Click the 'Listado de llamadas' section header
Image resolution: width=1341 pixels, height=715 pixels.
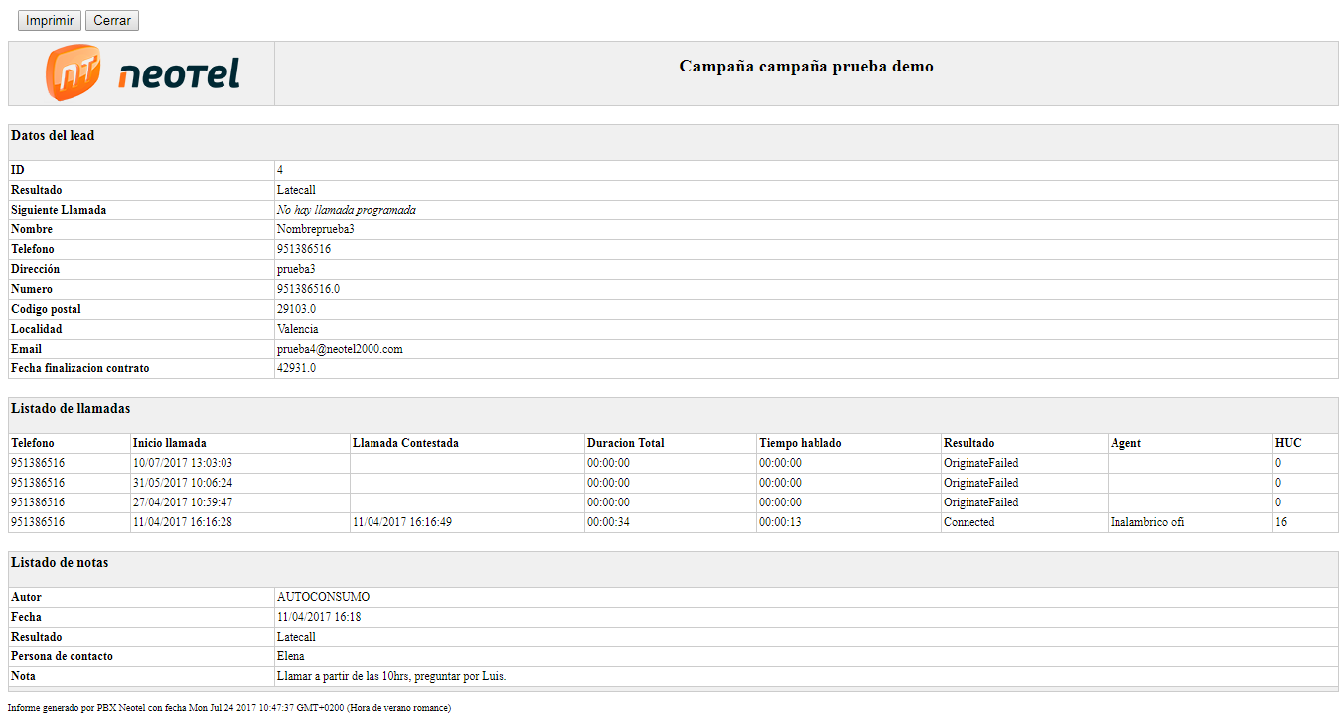click(71, 409)
